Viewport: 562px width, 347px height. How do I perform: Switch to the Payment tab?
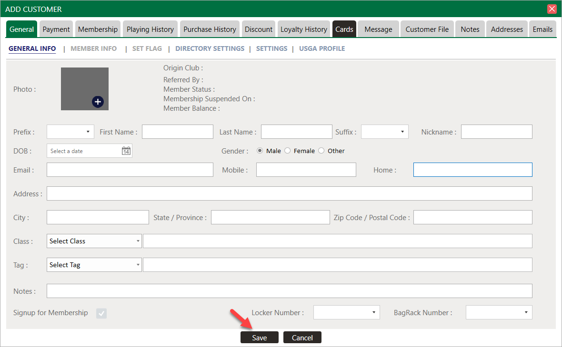(56, 29)
